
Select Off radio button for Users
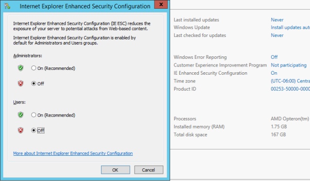point(33,131)
